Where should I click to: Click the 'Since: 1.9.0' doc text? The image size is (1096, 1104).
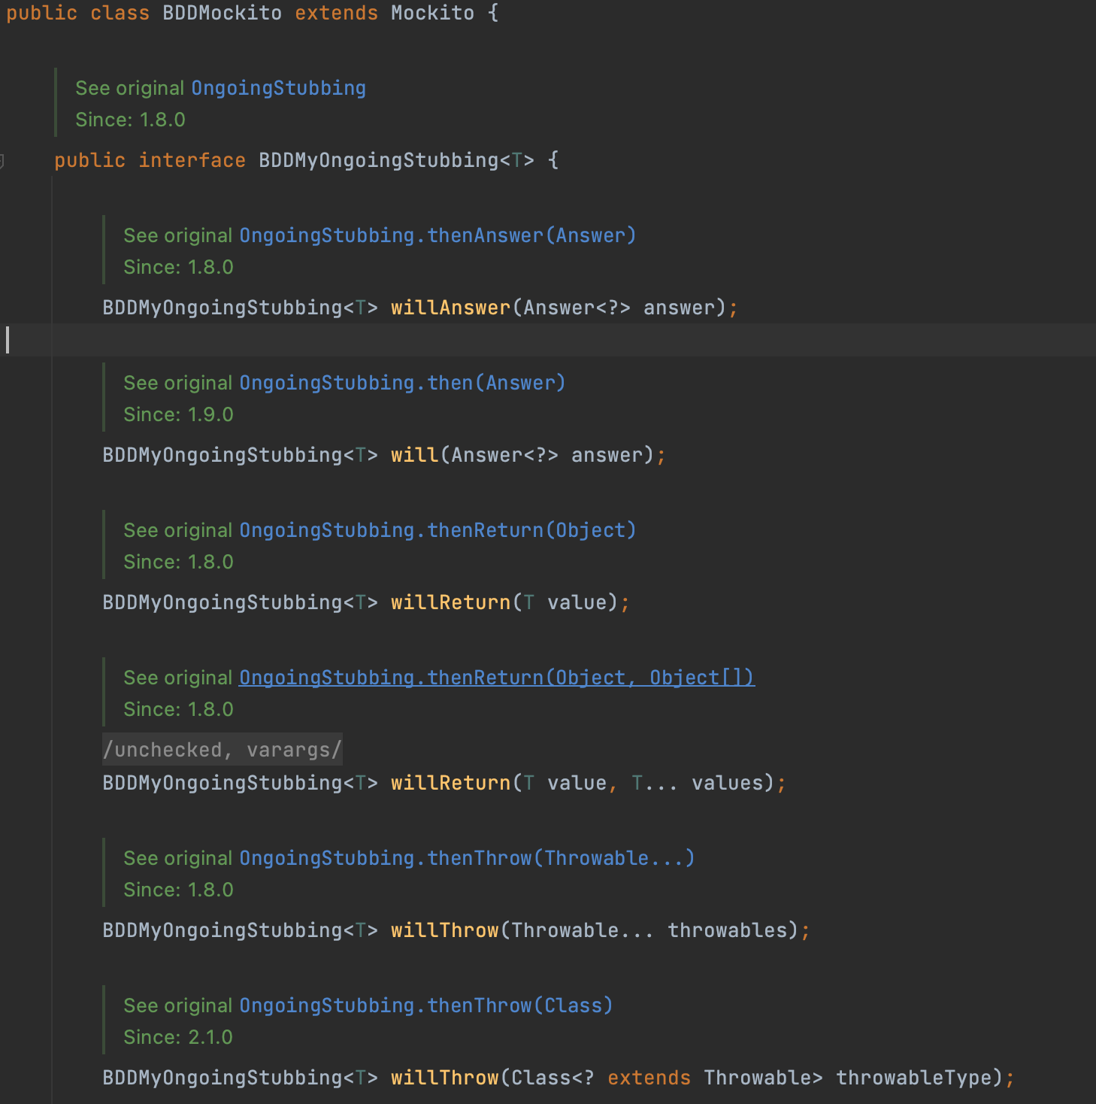coord(179,414)
